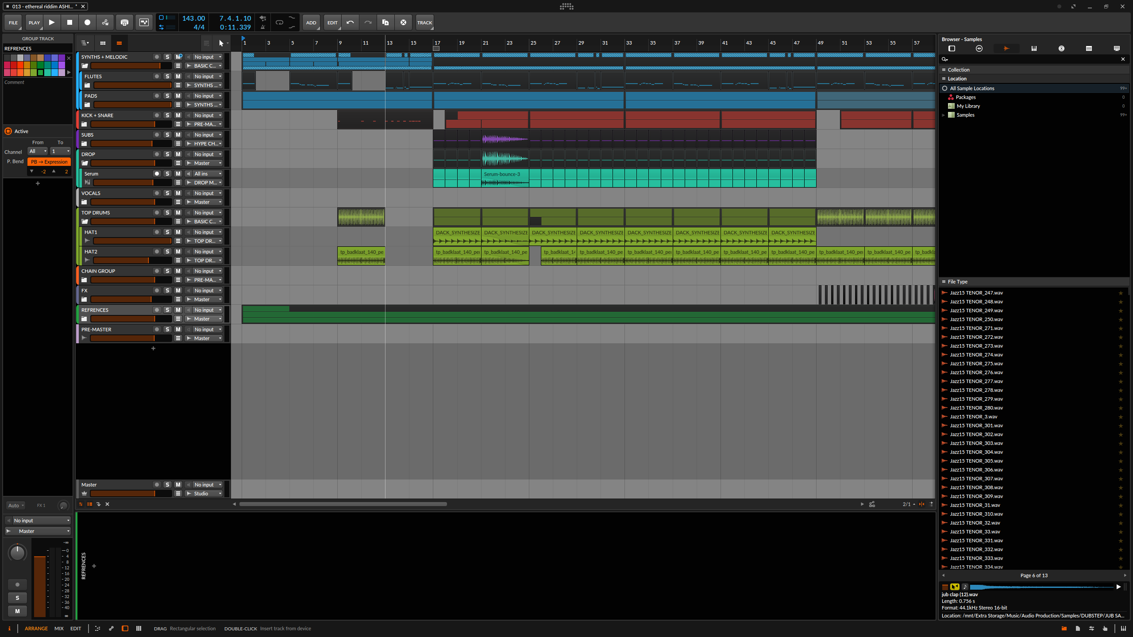This screenshot has width=1133, height=637.
Task: Switch to the MIX view tab
Action: point(58,628)
